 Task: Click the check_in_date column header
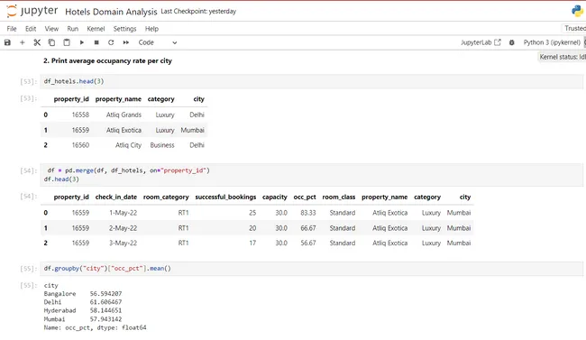[x=116, y=198]
